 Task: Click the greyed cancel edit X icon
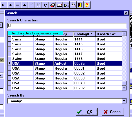[39, 5]
